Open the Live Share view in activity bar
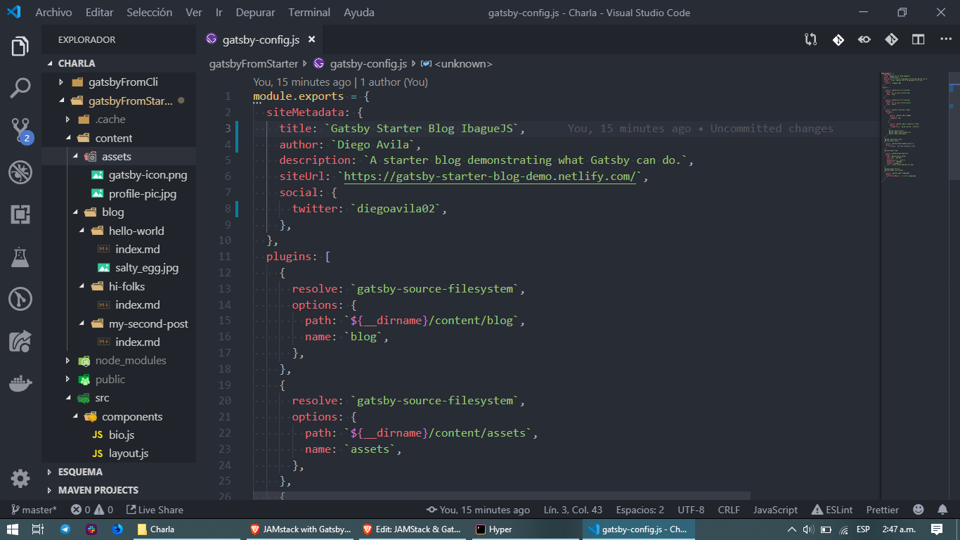The width and height of the screenshot is (960, 540). [20, 341]
